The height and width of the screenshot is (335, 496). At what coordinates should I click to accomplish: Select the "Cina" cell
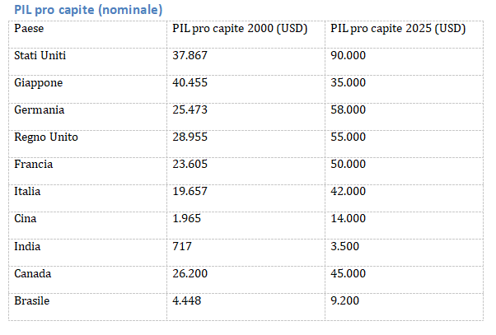[x=26, y=218]
